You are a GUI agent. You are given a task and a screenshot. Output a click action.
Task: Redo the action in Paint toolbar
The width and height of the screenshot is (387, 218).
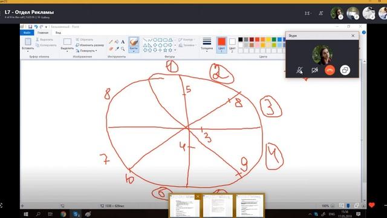click(42, 27)
